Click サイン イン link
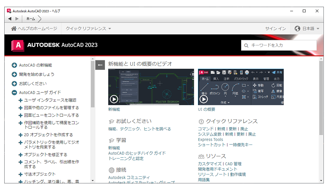 click(x=276, y=29)
